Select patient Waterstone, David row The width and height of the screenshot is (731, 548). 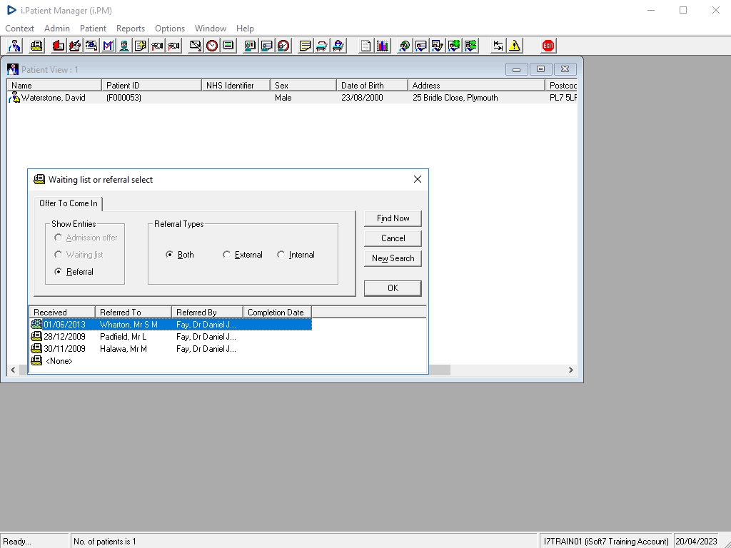click(x=292, y=97)
